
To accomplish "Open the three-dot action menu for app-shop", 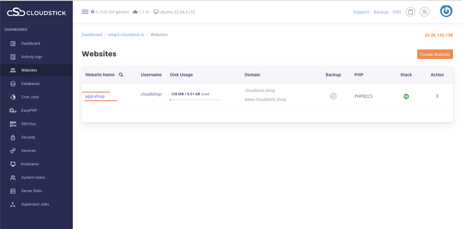I will [x=437, y=96].
